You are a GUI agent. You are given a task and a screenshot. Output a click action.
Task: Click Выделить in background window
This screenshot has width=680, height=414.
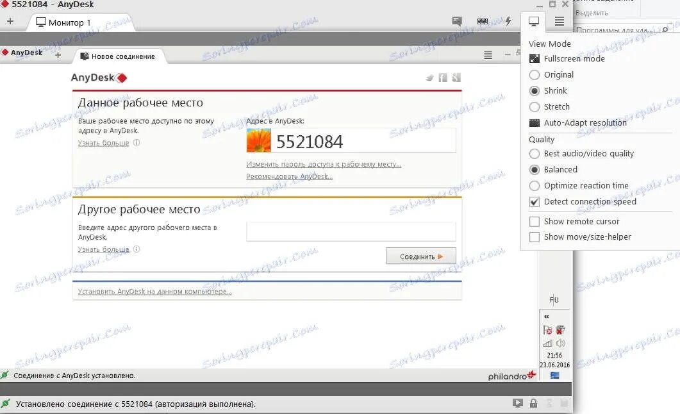pyautogui.click(x=592, y=13)
